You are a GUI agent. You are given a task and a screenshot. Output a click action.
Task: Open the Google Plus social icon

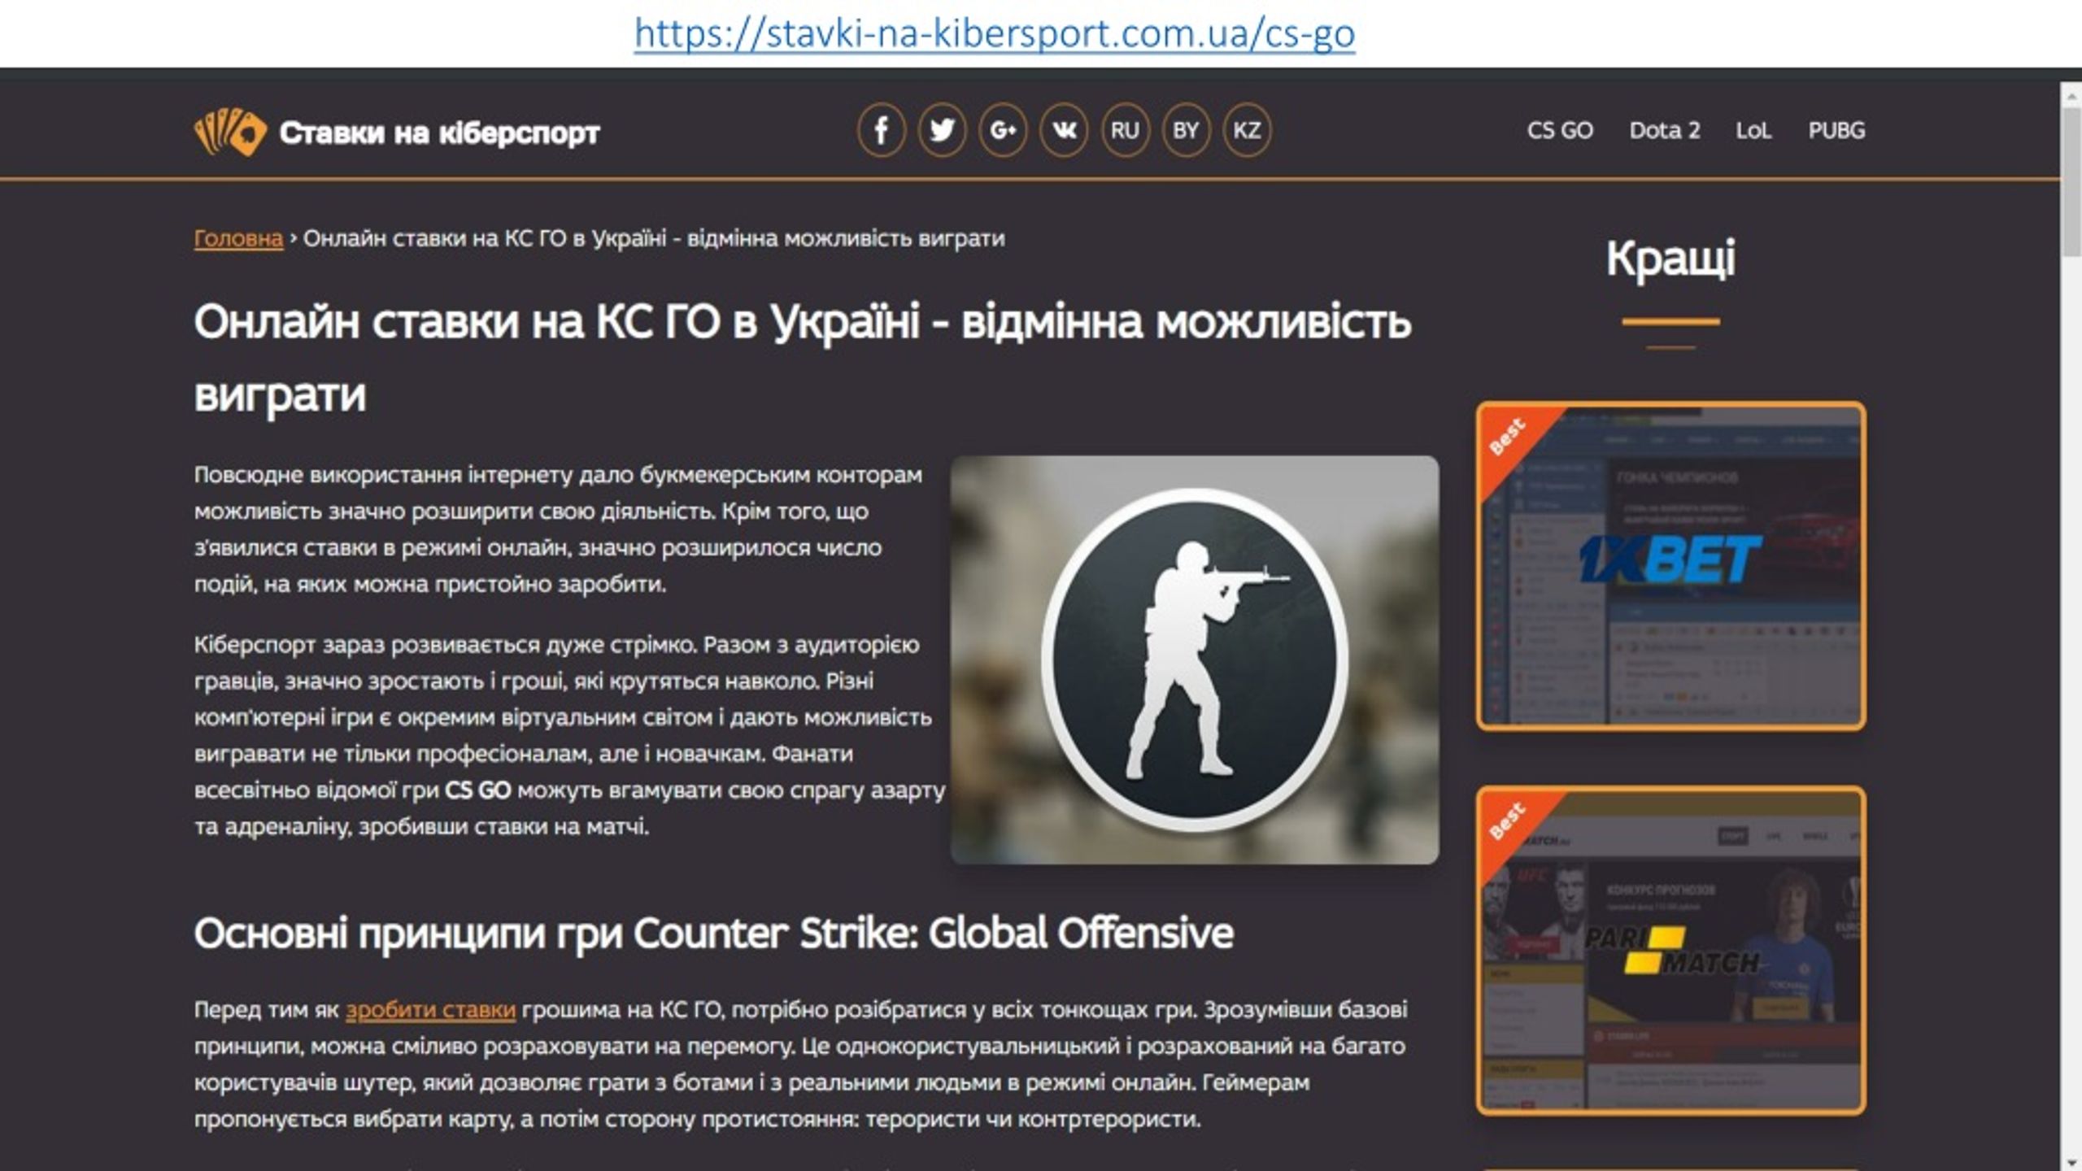pyautogui.click(x=1003, y=130)
